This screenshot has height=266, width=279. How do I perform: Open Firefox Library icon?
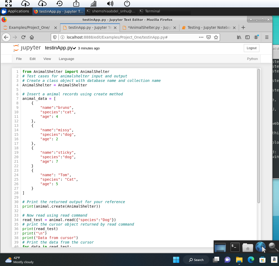(239, 37)
